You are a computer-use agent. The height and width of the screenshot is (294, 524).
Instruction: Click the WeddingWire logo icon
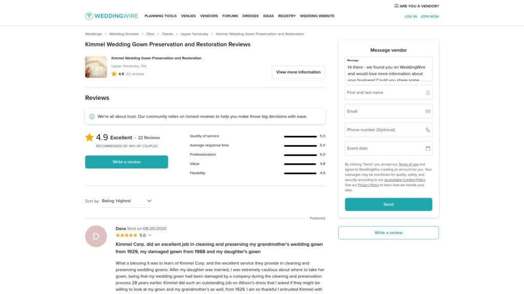pyautogui.click(x=89, y=16)
